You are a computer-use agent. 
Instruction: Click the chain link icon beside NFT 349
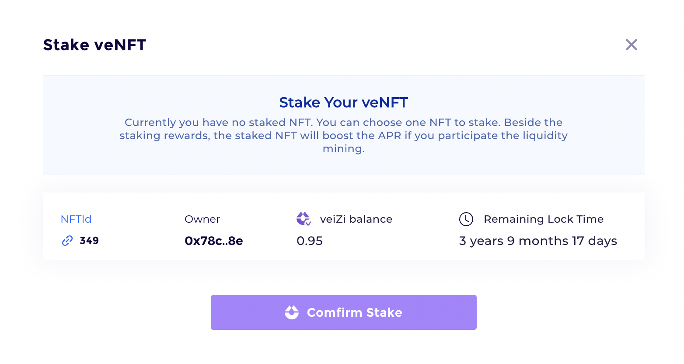(x=67, y=241)
